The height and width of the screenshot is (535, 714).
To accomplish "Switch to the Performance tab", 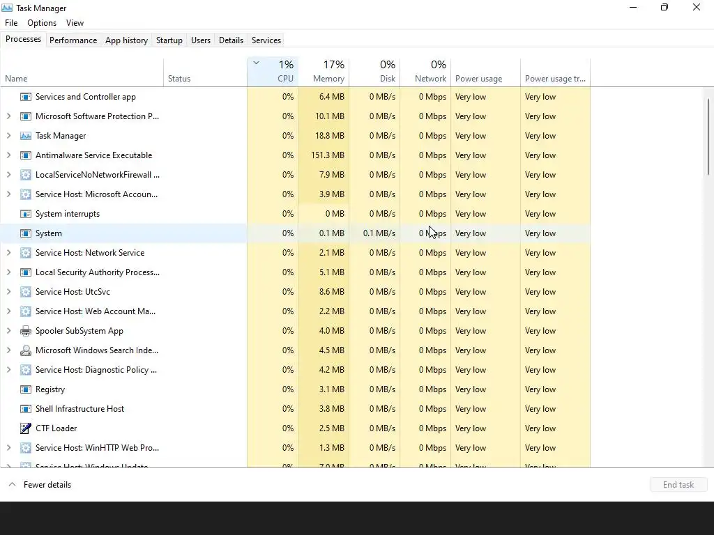I will (73, 40).
